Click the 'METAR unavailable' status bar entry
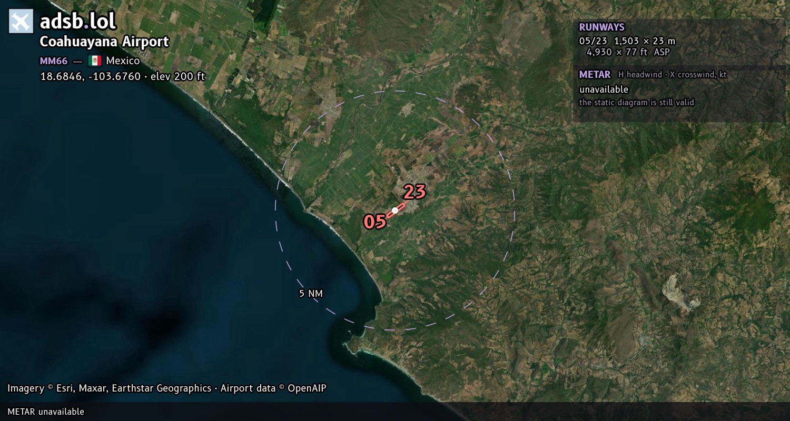This screenshot has width=790, height=421. tap(46, 412)
